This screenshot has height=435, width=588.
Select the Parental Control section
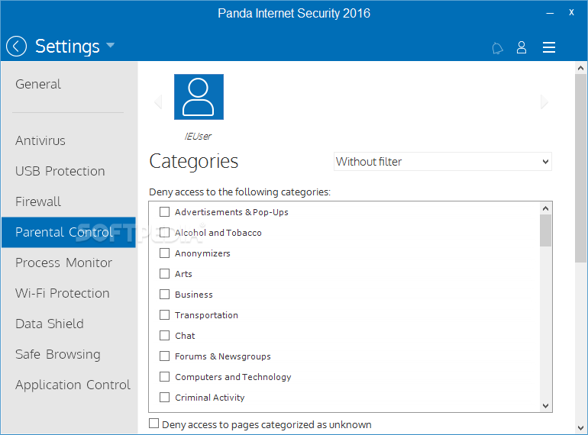pyautogui.click(x=69, y=232)
